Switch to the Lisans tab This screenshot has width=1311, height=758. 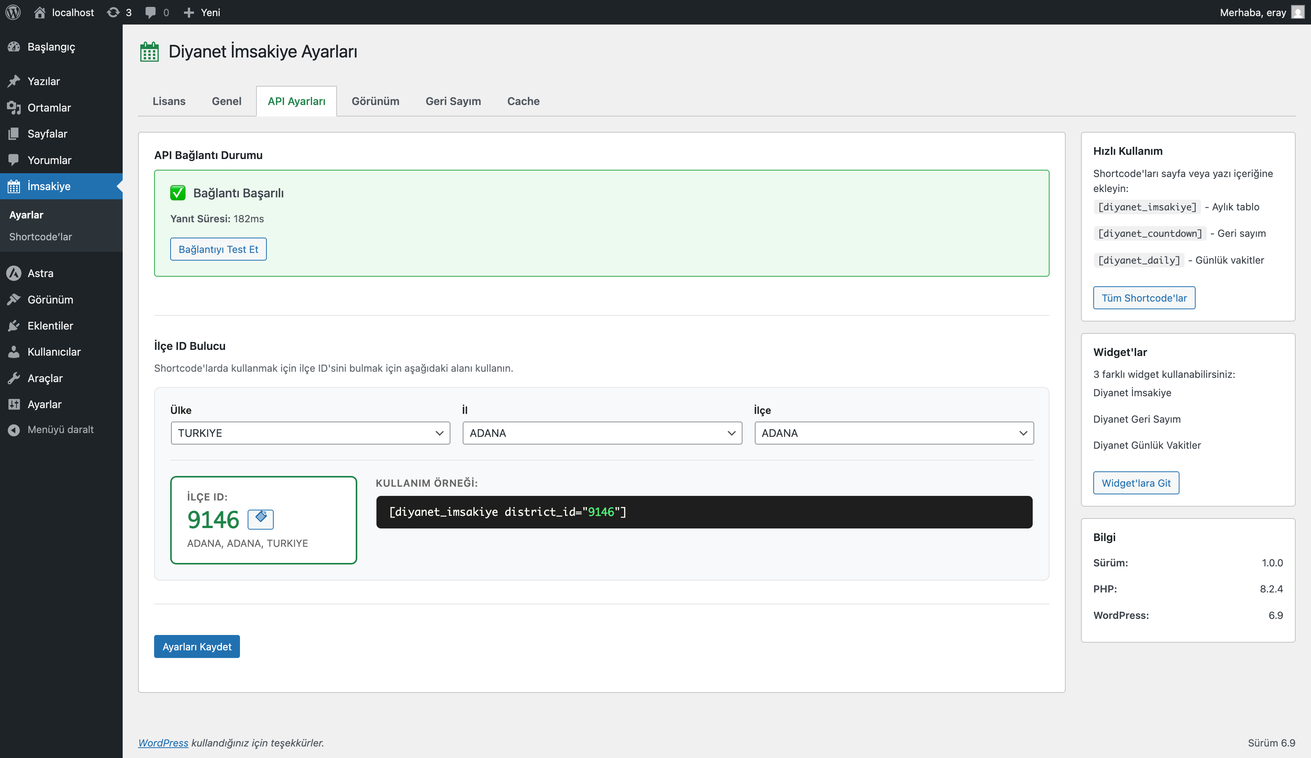pyautogui.click(x=169, y=102)
